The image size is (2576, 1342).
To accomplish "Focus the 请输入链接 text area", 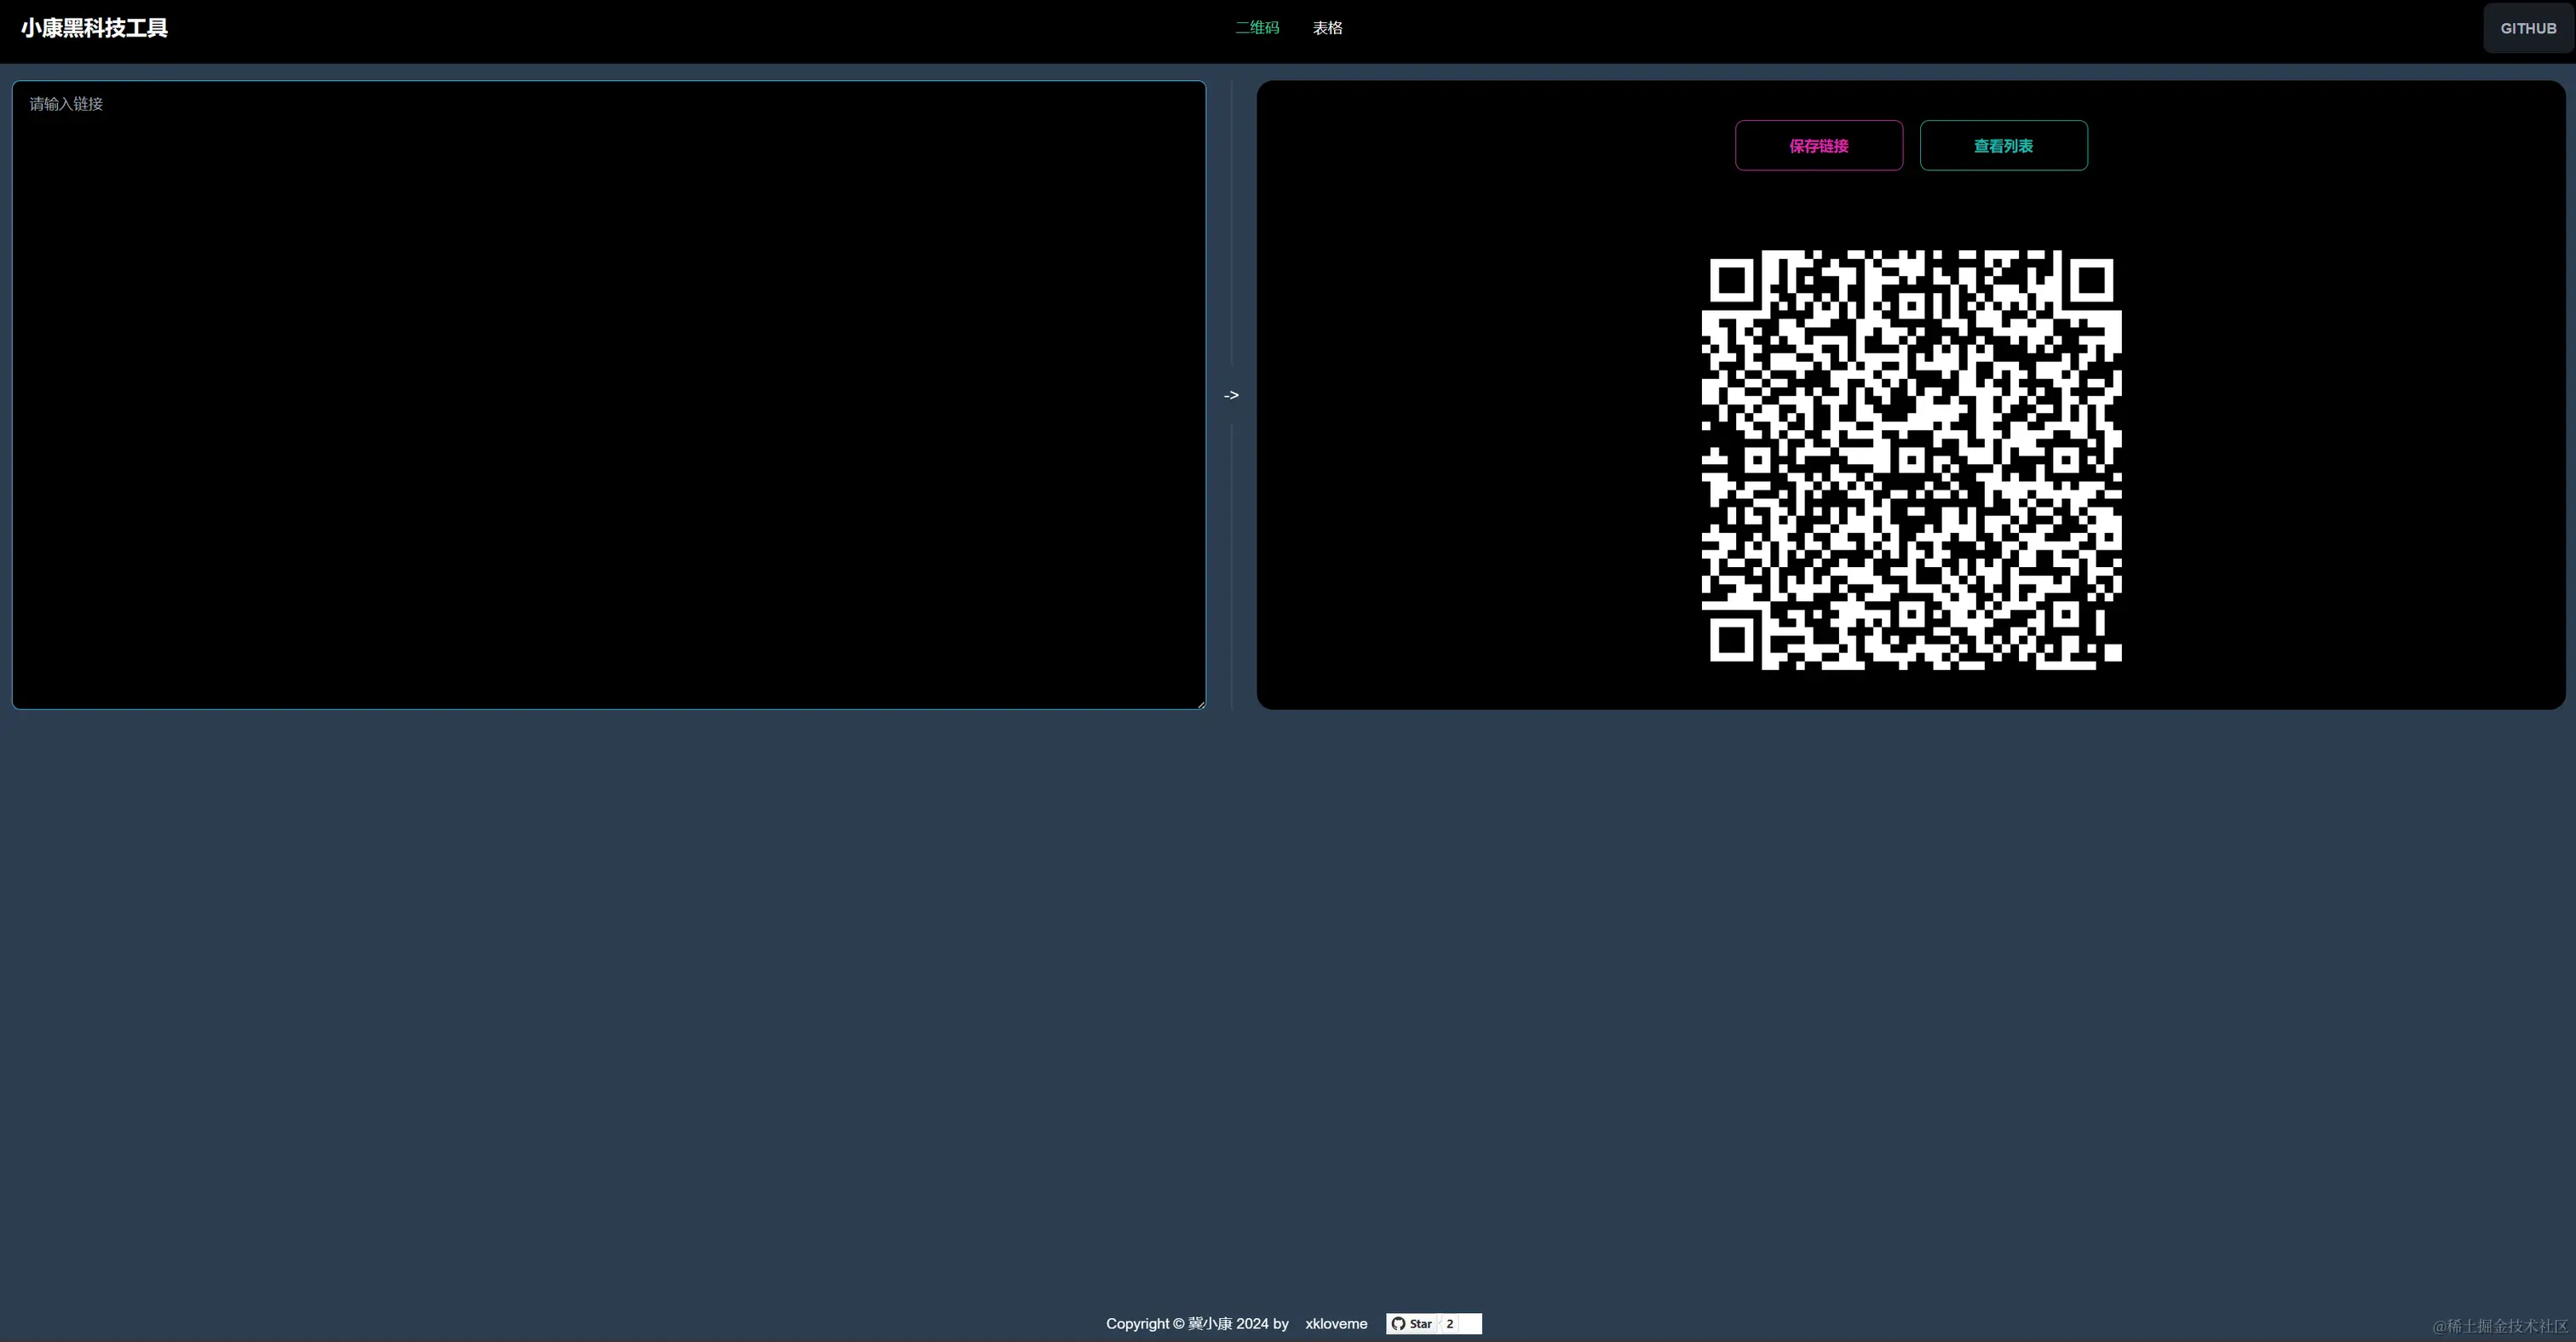I will point(608,395).
